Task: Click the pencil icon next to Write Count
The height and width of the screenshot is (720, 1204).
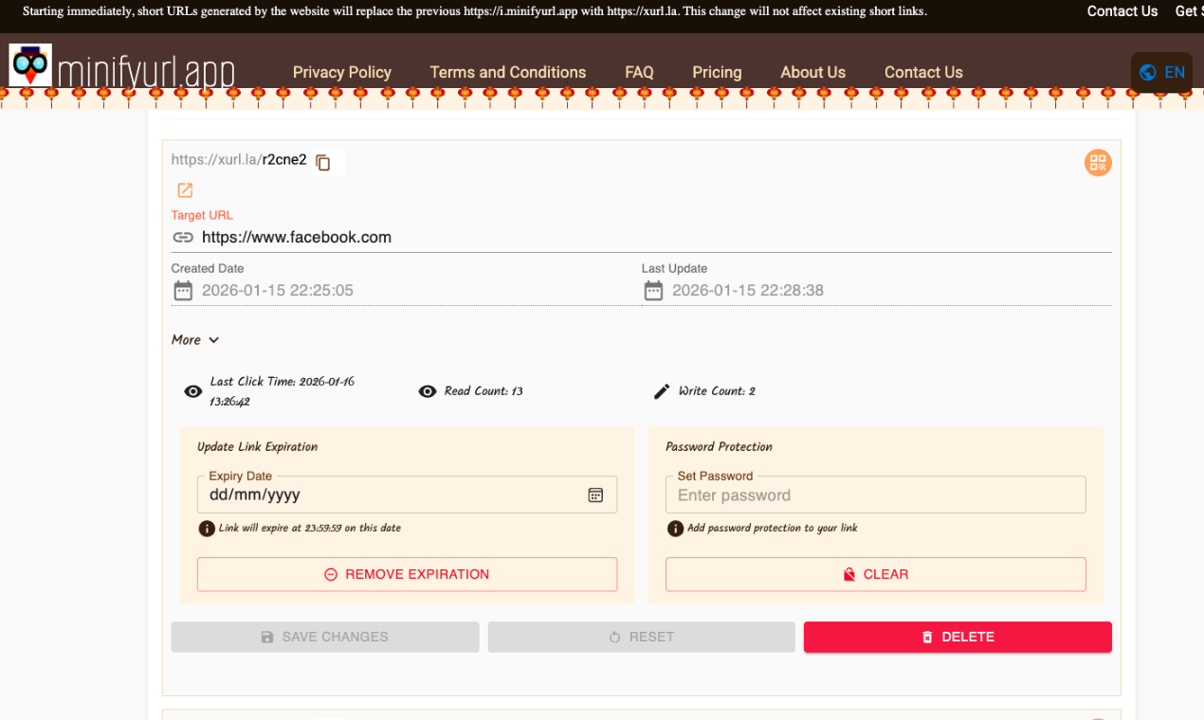Action: pyautogui.click(x=662, y=390)
